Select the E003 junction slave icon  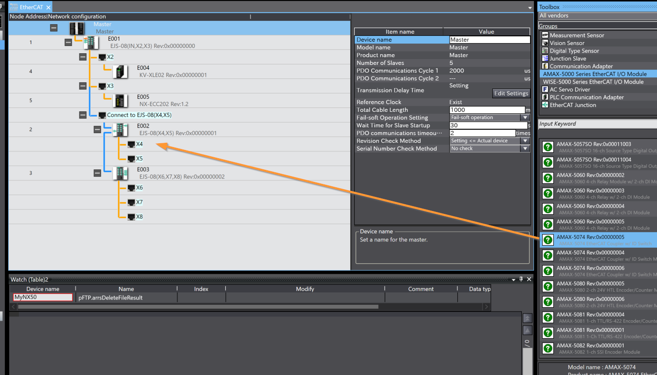coord(120,173)
